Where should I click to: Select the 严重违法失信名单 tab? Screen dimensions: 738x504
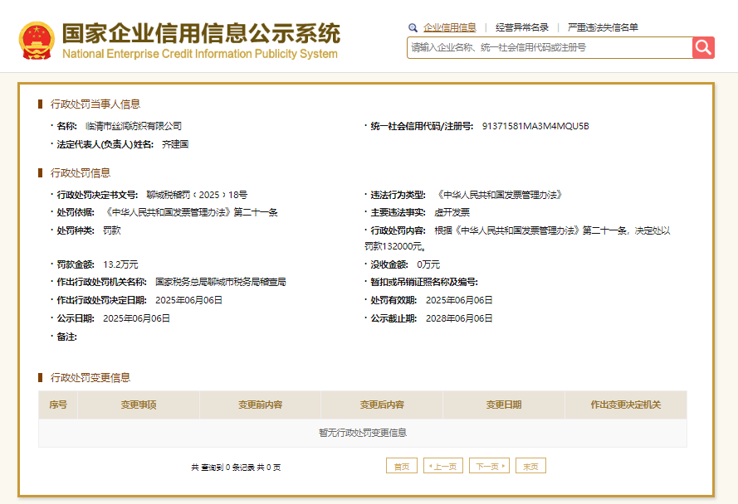(x=603, y=27)
